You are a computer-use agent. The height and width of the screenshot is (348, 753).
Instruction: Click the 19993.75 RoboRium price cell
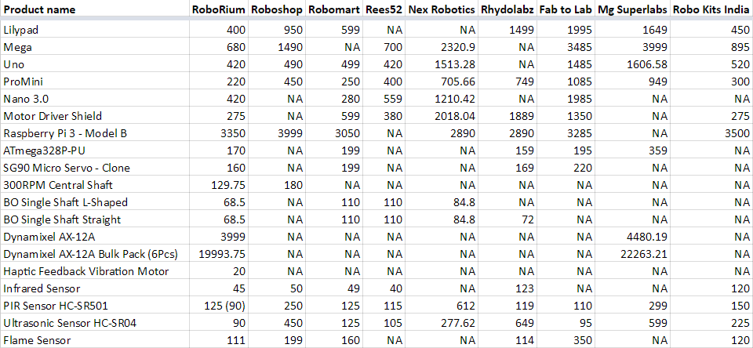tap(219, 255)
